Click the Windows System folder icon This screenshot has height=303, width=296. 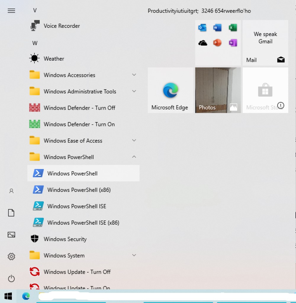coord(35,255)
